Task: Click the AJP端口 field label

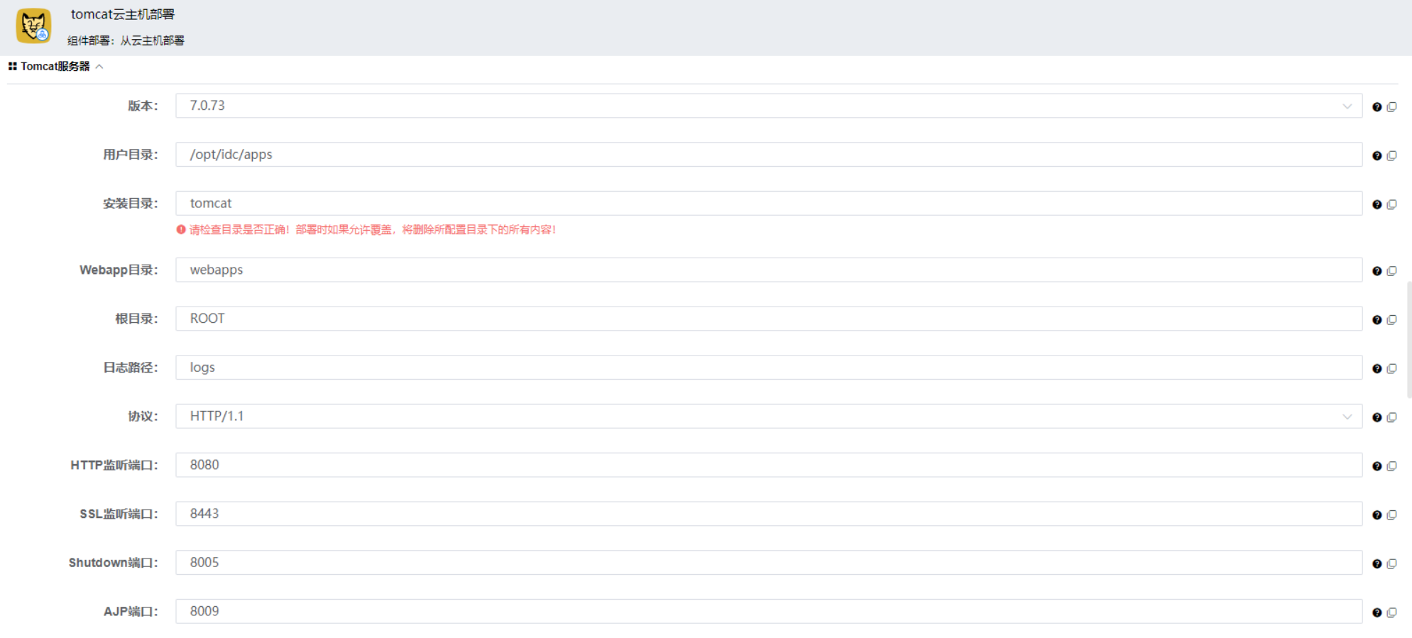Action: 131,612
